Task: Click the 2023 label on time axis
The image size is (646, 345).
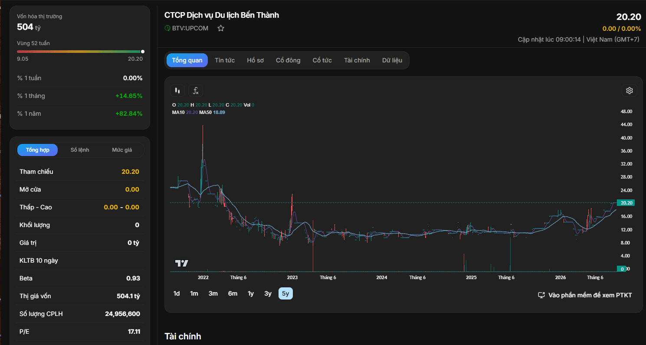Action: click(292, 277)
